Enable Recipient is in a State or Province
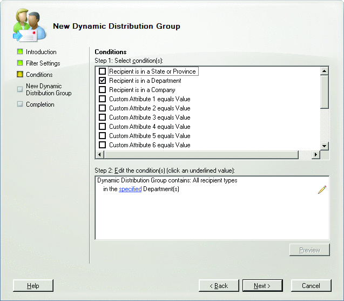Image resolution: width=344 pixels, height=301 pixels. click(x=102, y=71)
